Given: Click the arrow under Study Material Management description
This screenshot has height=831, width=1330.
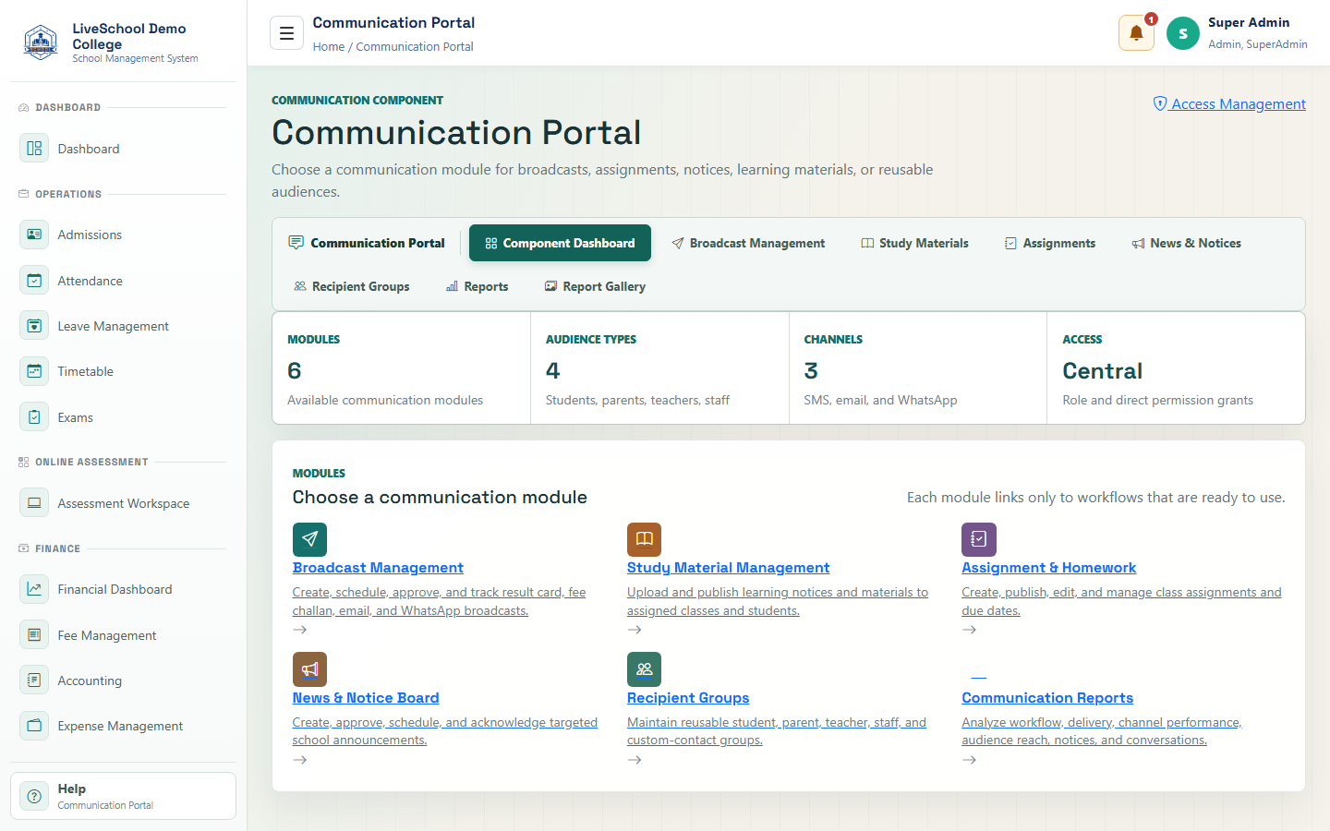Looking at the screenshot, I should coord(635,630).
